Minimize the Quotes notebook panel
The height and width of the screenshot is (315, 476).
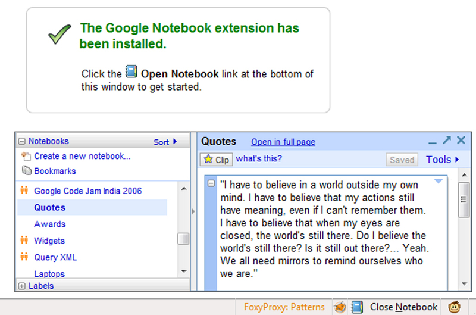[433, 142]
